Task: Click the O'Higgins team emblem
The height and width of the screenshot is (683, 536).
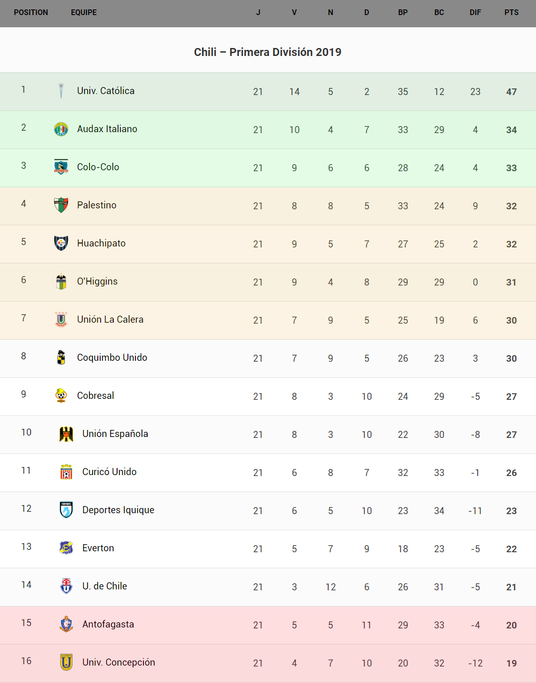Action: tap(61, 281)
